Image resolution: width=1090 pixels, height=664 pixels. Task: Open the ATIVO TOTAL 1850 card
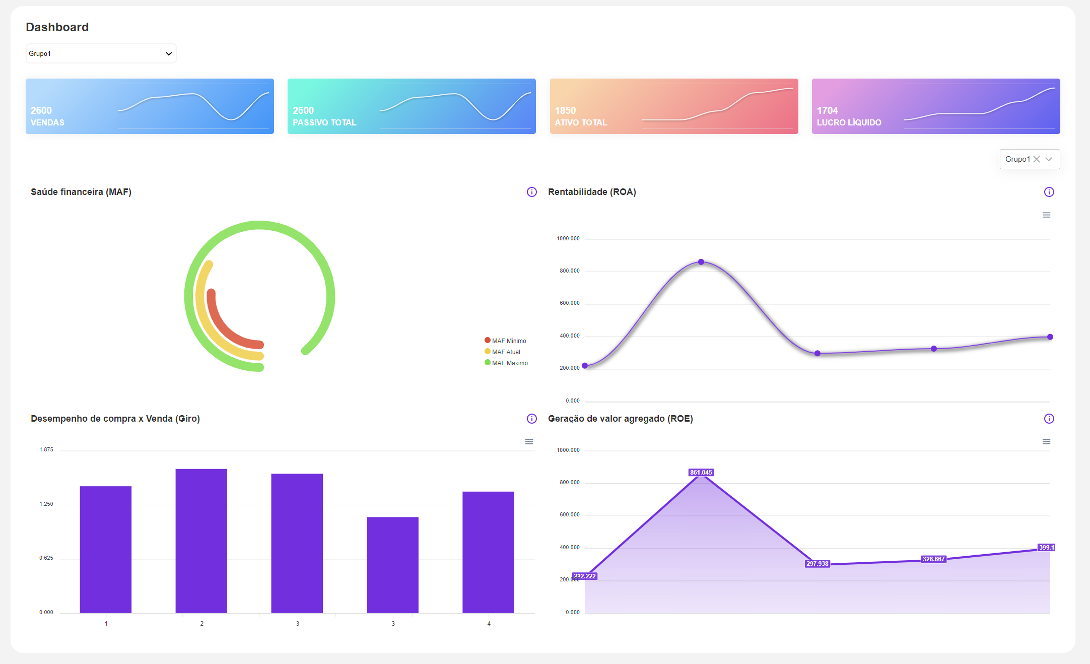(674, 106)
